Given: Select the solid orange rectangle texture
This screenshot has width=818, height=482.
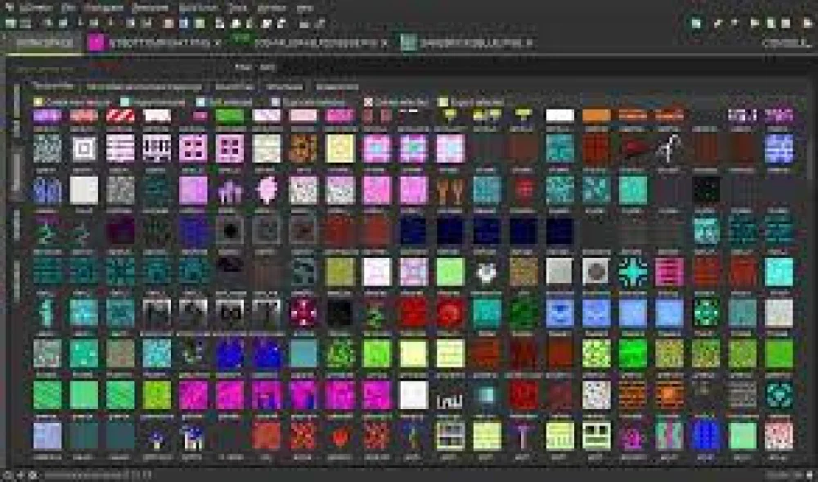Looking at the screenshot, I should (596, 115).
